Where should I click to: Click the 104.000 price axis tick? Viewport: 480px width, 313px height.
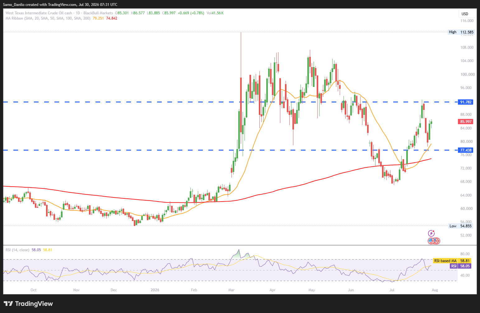[x=467, y=61]
